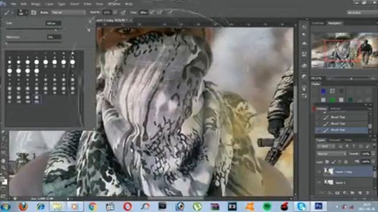This screenshot has width=378, height=212.
Task: Toggle layer filtering switch on or off
Action: tap(373, 145)
